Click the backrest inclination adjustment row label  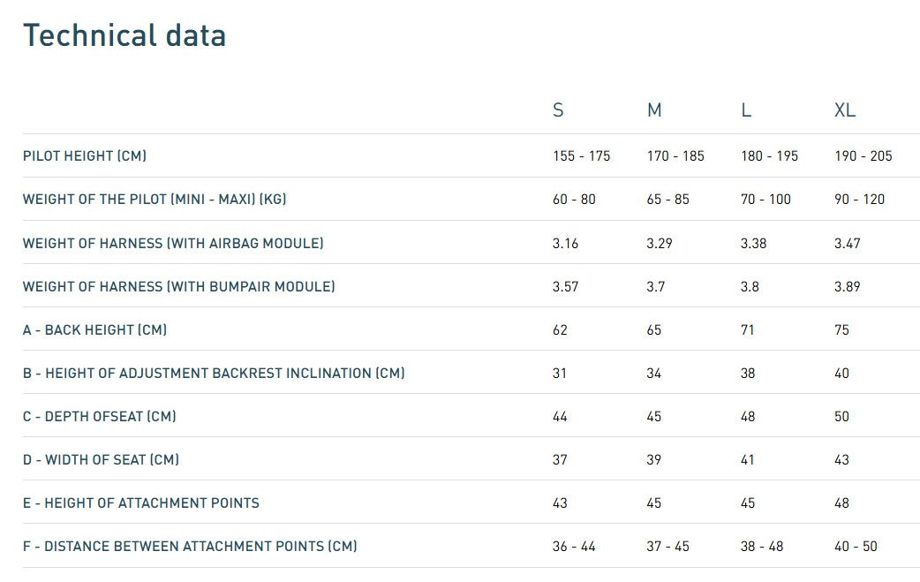(x=214, y=373)
